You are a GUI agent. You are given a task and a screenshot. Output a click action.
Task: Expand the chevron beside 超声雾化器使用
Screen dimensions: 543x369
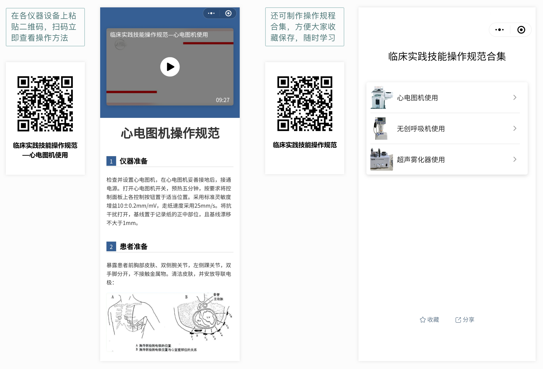coord(515,159)
